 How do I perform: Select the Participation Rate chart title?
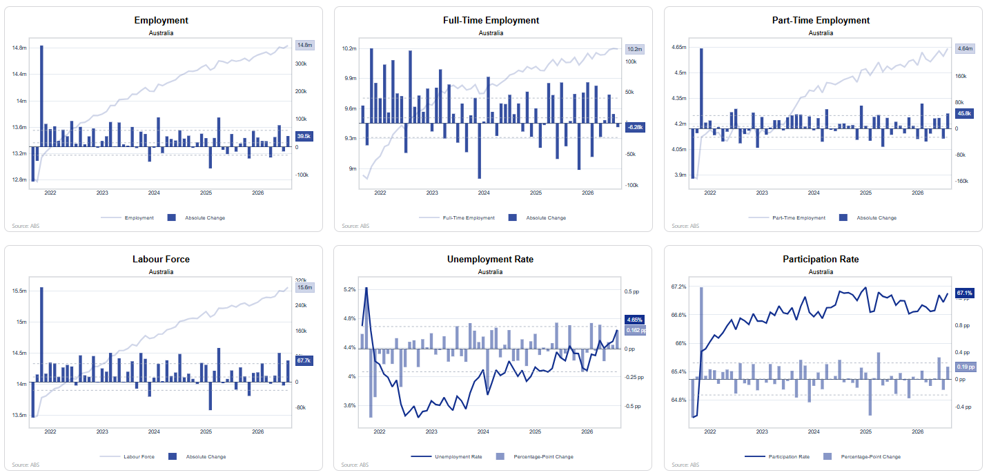(821, 259)
